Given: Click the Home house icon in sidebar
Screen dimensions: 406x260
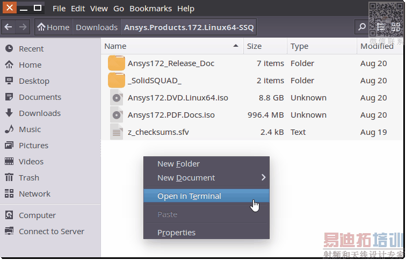Looking at the screenshot, I should [9, 64].
